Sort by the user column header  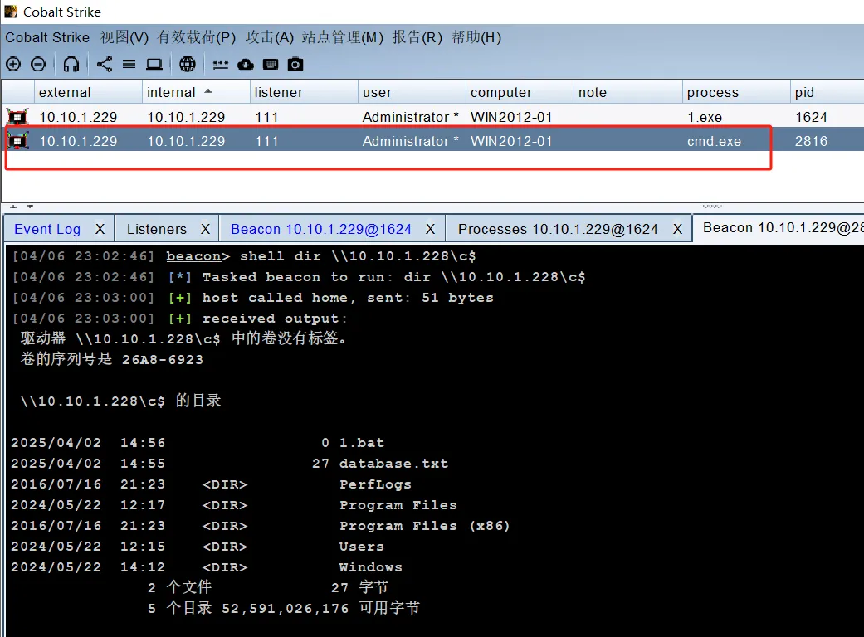coord(412,92)
